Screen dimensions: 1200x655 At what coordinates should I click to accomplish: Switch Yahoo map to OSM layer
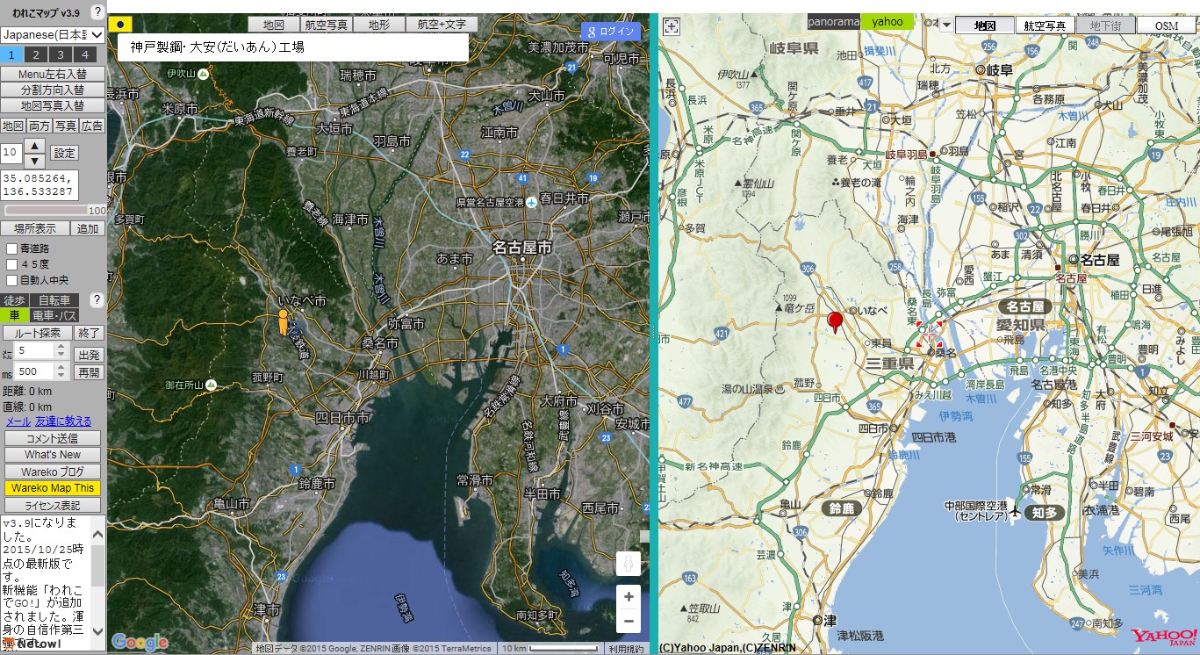click(1167, 25)
